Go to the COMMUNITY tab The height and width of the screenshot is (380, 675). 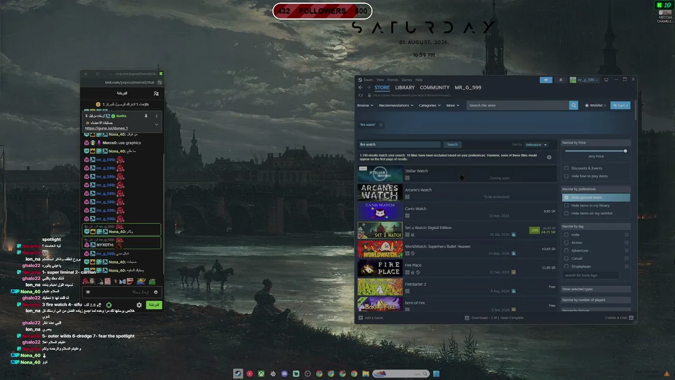click(435, 88)
